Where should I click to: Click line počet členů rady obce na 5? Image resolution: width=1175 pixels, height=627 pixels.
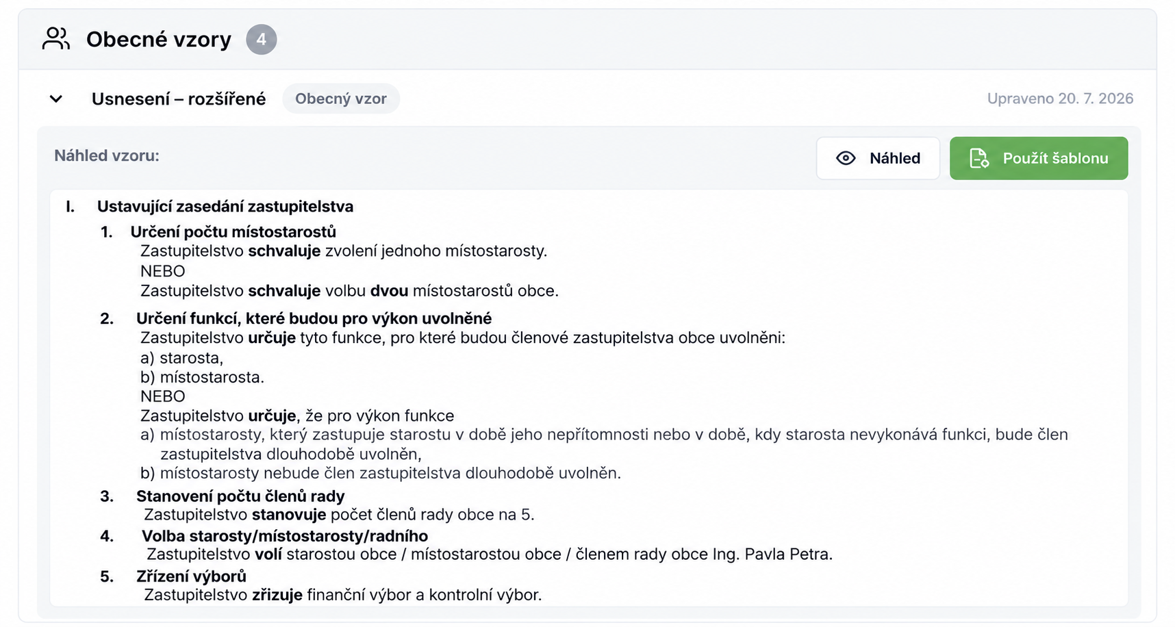tap(339, 515)
